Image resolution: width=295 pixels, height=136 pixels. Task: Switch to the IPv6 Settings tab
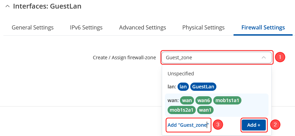tap(86, 27)
